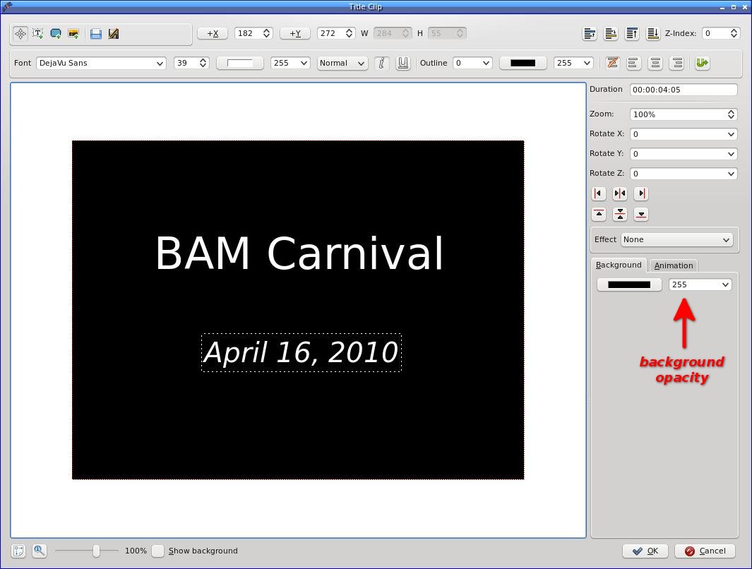This screenshot has width=752, height=569.
Task: Align item to right edge
Action: click(x=641, y=193)
